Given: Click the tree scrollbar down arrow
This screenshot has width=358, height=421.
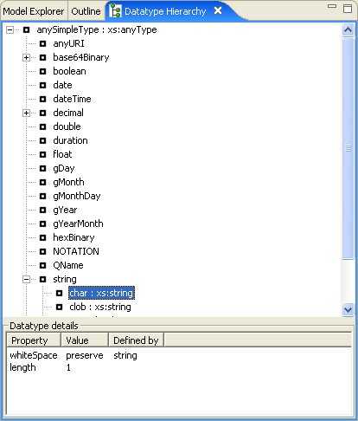Looking at the screenshot, I should pos(348,310).
